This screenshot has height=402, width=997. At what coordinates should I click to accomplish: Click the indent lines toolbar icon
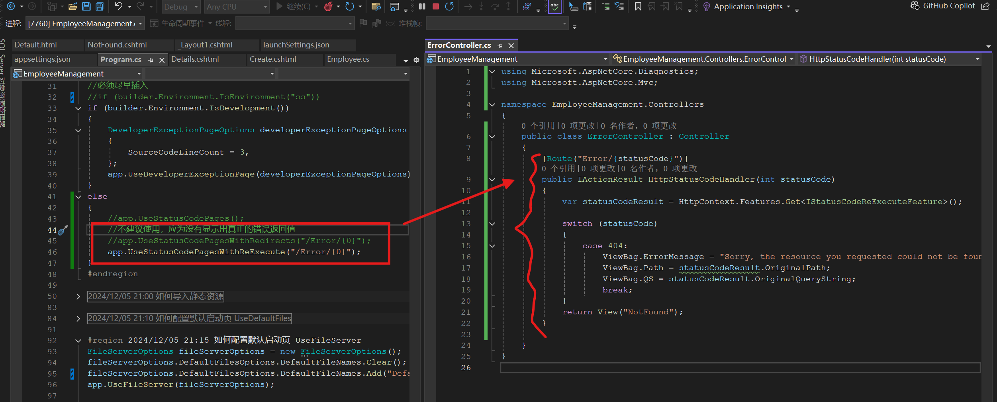[x=605, y=6]
